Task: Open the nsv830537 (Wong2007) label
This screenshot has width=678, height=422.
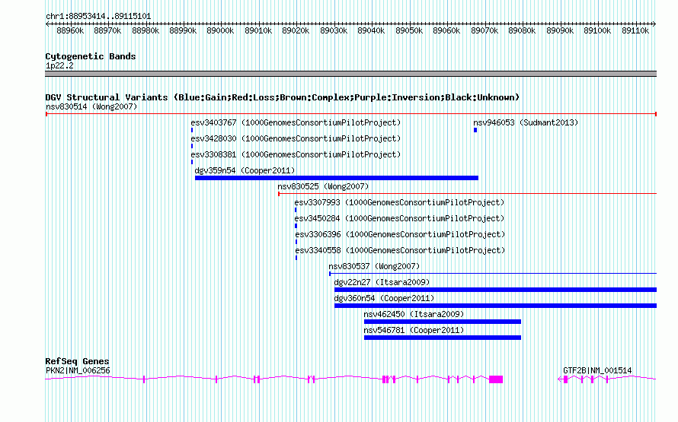Action: point(374,266)
